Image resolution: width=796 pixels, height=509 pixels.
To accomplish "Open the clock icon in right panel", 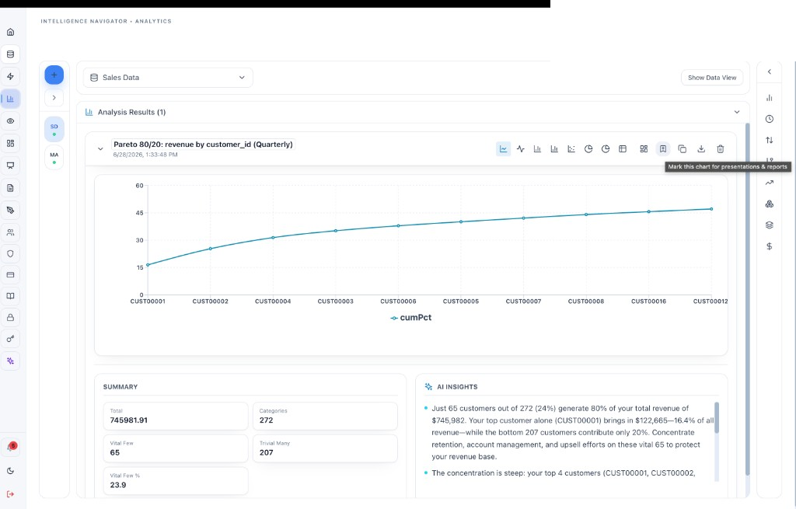I will pos(770,119).
